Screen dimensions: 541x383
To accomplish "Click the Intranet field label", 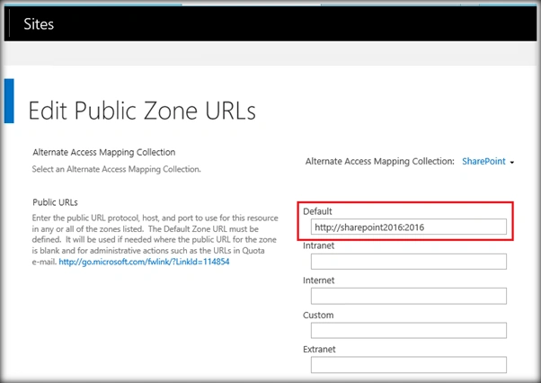I will (318, 245).
